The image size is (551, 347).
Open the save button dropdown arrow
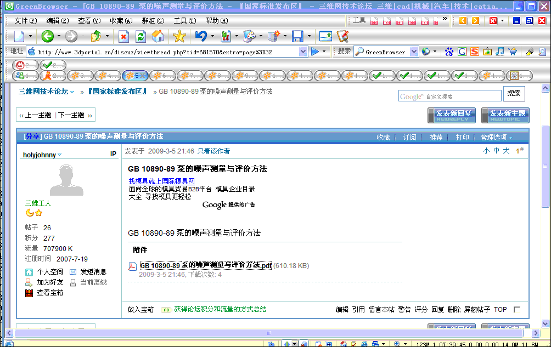coord(309,36)
